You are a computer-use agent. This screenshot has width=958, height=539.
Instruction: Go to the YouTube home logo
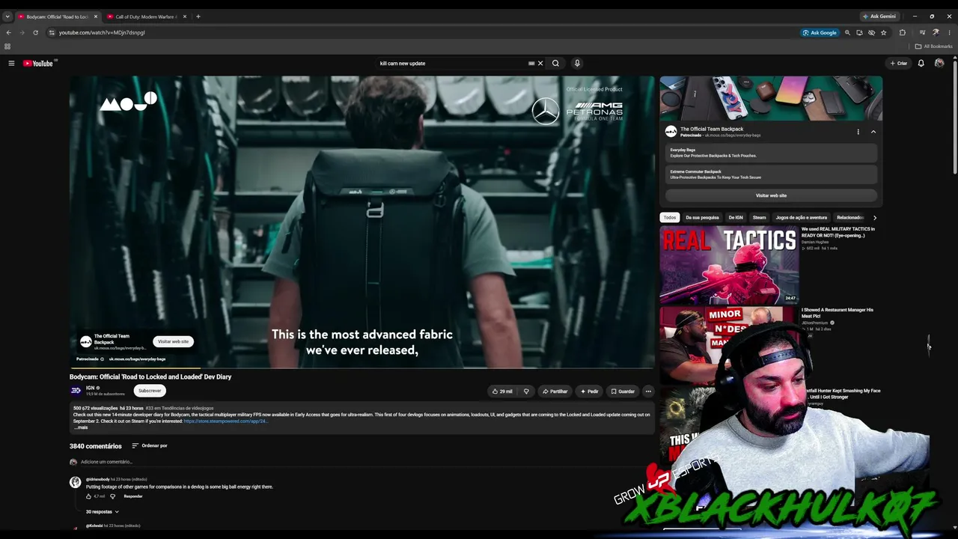pyautogui.click(x=38, y=64)
